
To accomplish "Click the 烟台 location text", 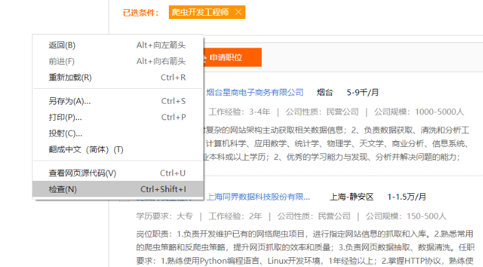I will (x=325, y=92).
